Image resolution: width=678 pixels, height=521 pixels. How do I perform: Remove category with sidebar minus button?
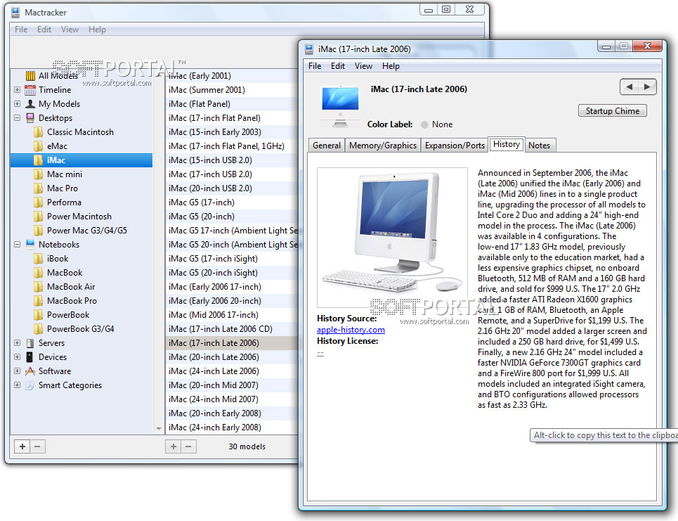[38, 446]
